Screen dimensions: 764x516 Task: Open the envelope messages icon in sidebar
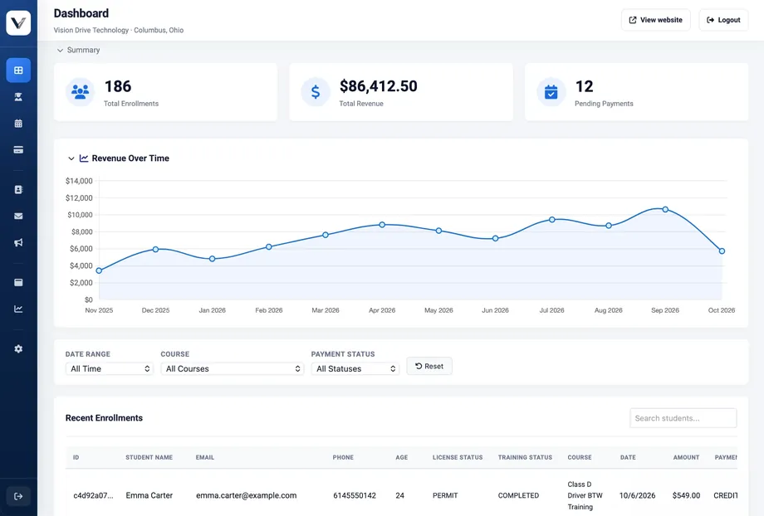click(18, 217)
